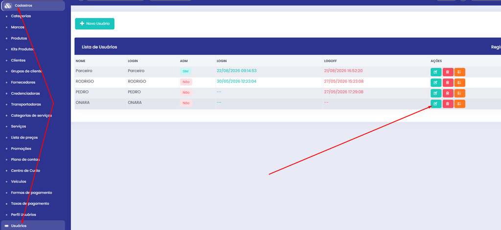The width and height of the screenshot is (501, 230).
Task: Open orange list action for PEDRO
Action: pyautogui.click(x=459, y=93)
